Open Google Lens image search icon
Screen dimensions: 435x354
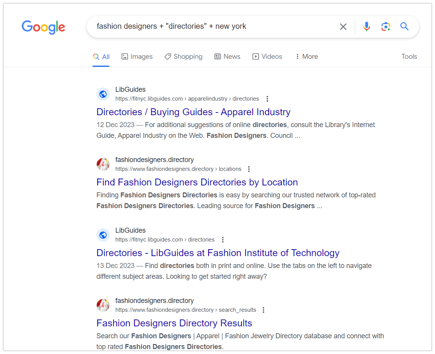tap(385, 26)
